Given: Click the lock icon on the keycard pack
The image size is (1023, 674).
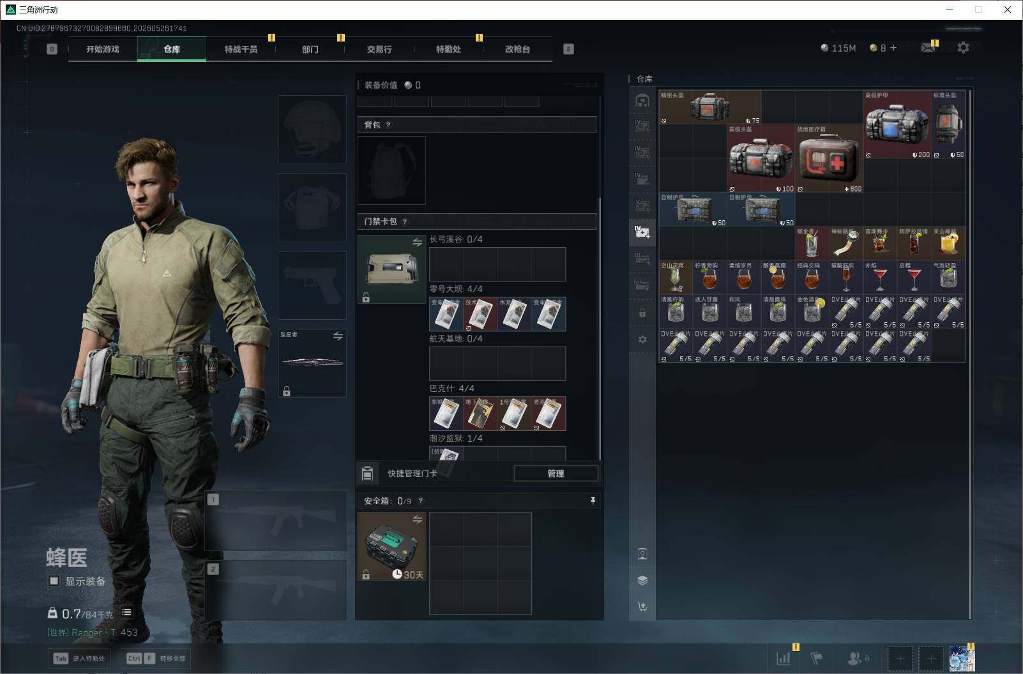Looking at the screenshot, I should (x=366, y=297).
